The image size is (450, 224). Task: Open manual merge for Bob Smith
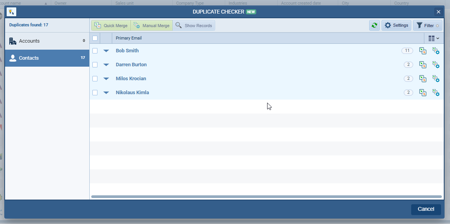436,51
